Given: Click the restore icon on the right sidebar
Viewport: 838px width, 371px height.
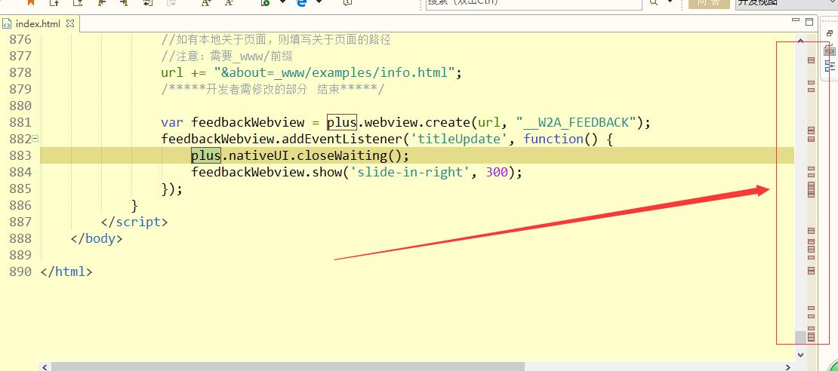Looking at the screenshot, I should [x=830, y=34].
